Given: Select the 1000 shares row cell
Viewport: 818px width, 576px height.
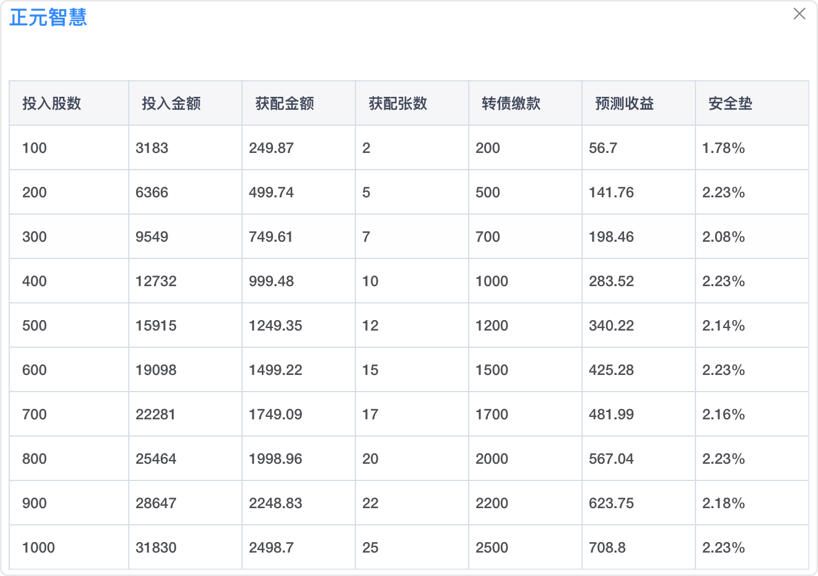Looking at the screenshot, I should click(x=38, y=548).
